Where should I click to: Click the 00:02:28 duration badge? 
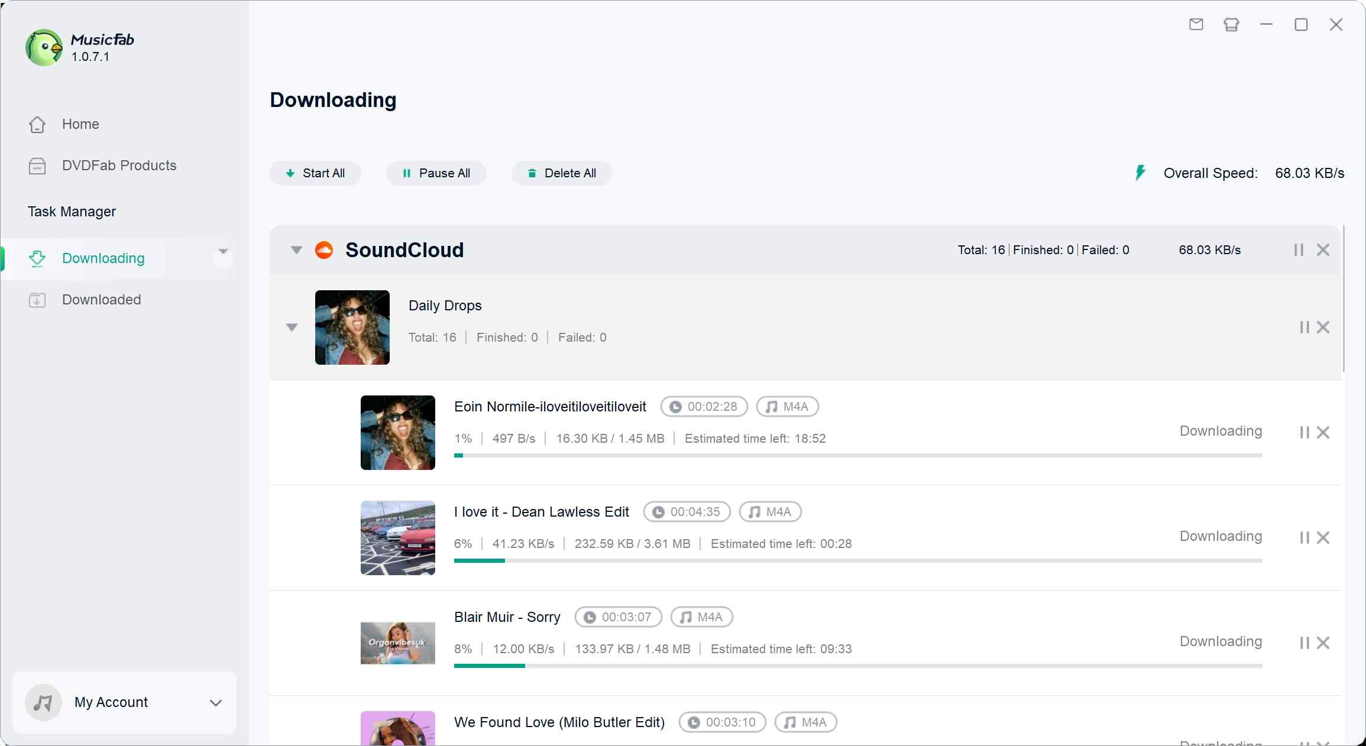pos(704,407)
